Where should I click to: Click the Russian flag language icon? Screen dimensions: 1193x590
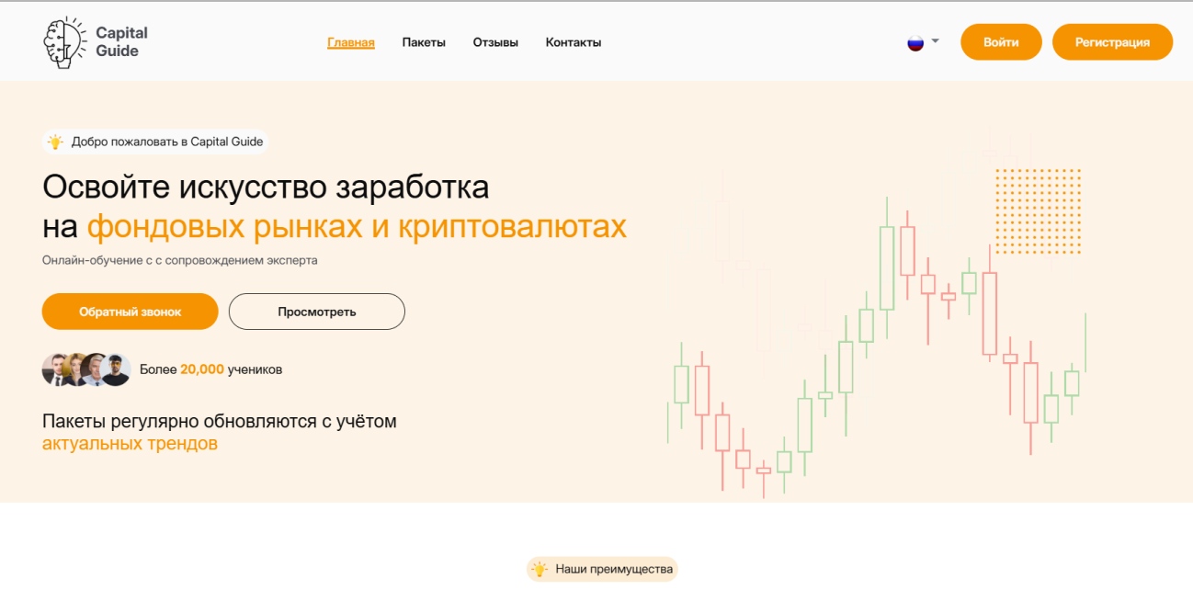pyautogui.click(x=915, y=42)
